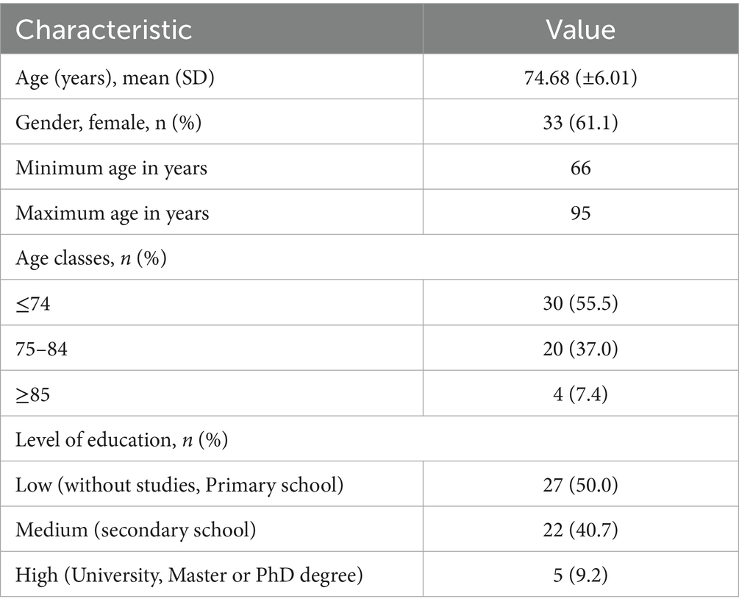Click the 4 (7.4) value cell

[580, 394]
